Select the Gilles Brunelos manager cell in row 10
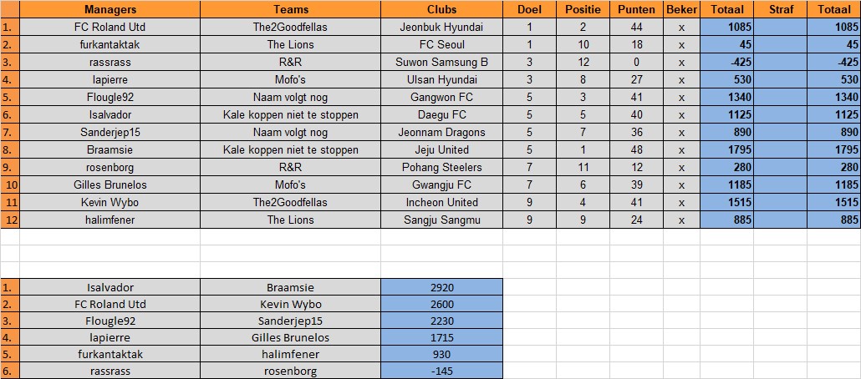The image size is (861, 379). 110,184
